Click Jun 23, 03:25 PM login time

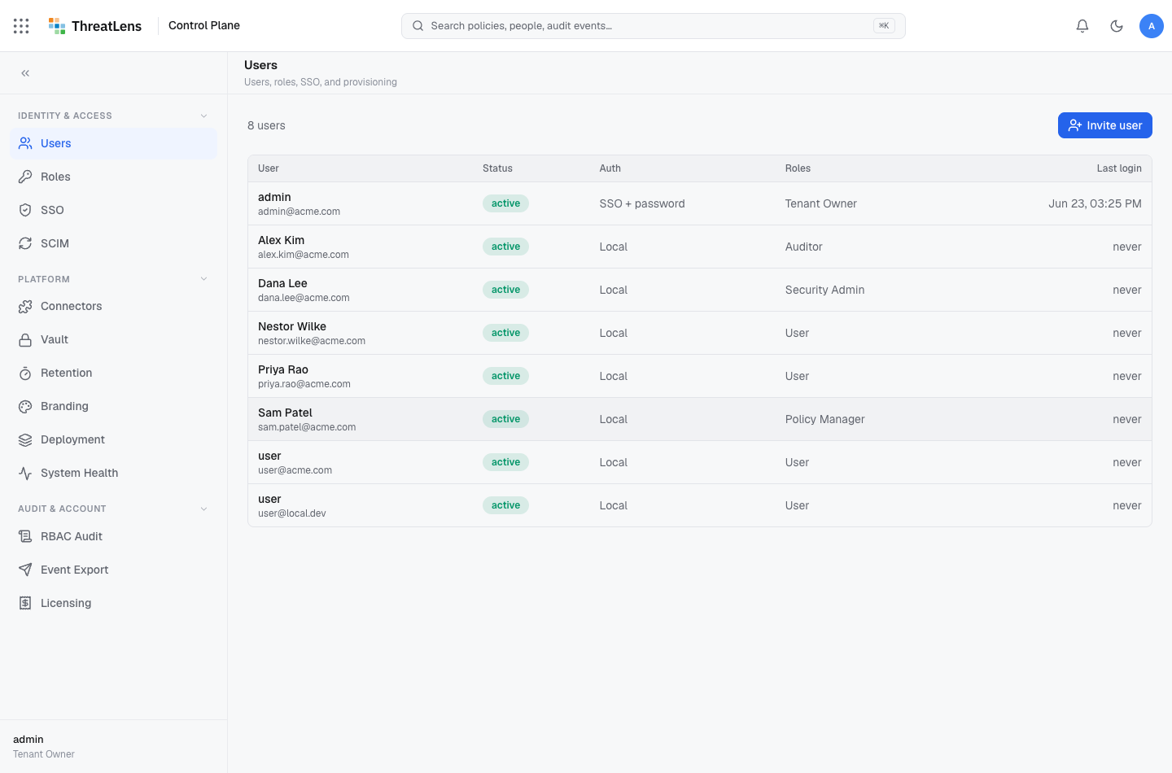point(1095,203)
